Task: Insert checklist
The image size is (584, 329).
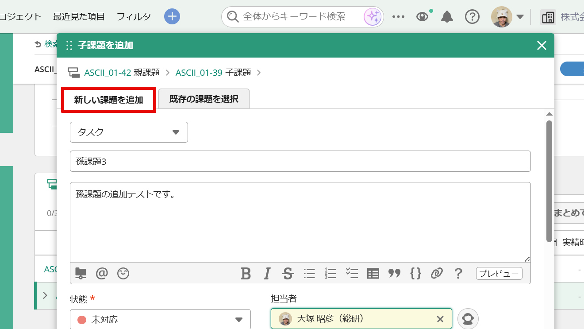Action: click(x=352, y=274)
